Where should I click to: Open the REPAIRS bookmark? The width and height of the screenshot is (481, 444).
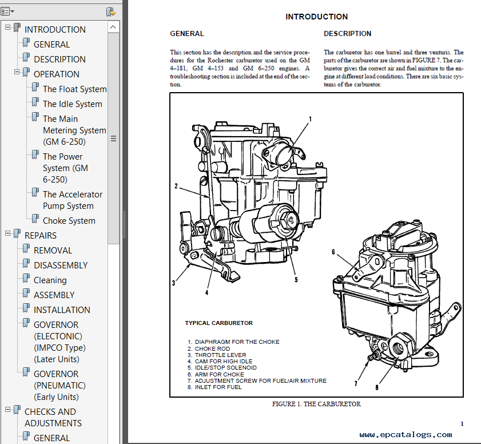[x=41, y=235]
